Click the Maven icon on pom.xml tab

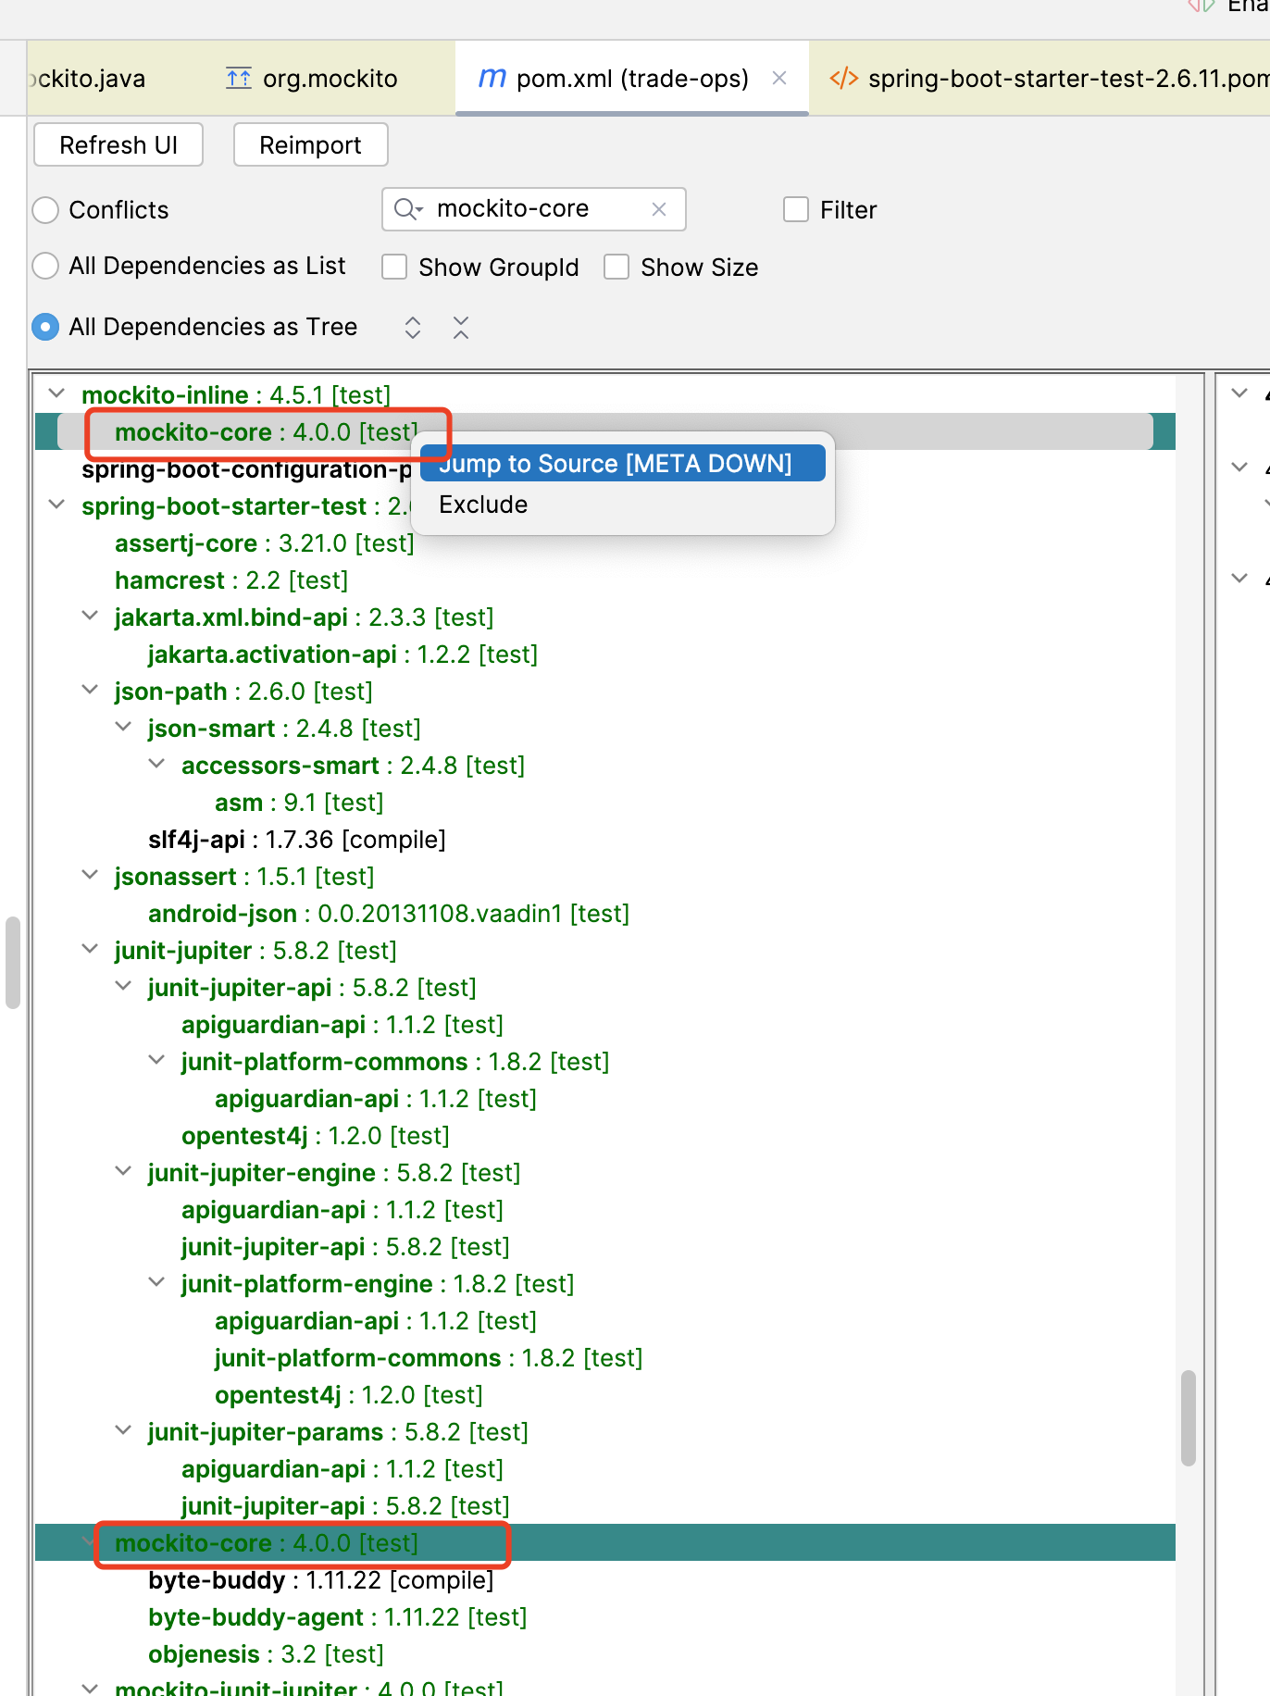pyautogui.click(x=492, y=79)
